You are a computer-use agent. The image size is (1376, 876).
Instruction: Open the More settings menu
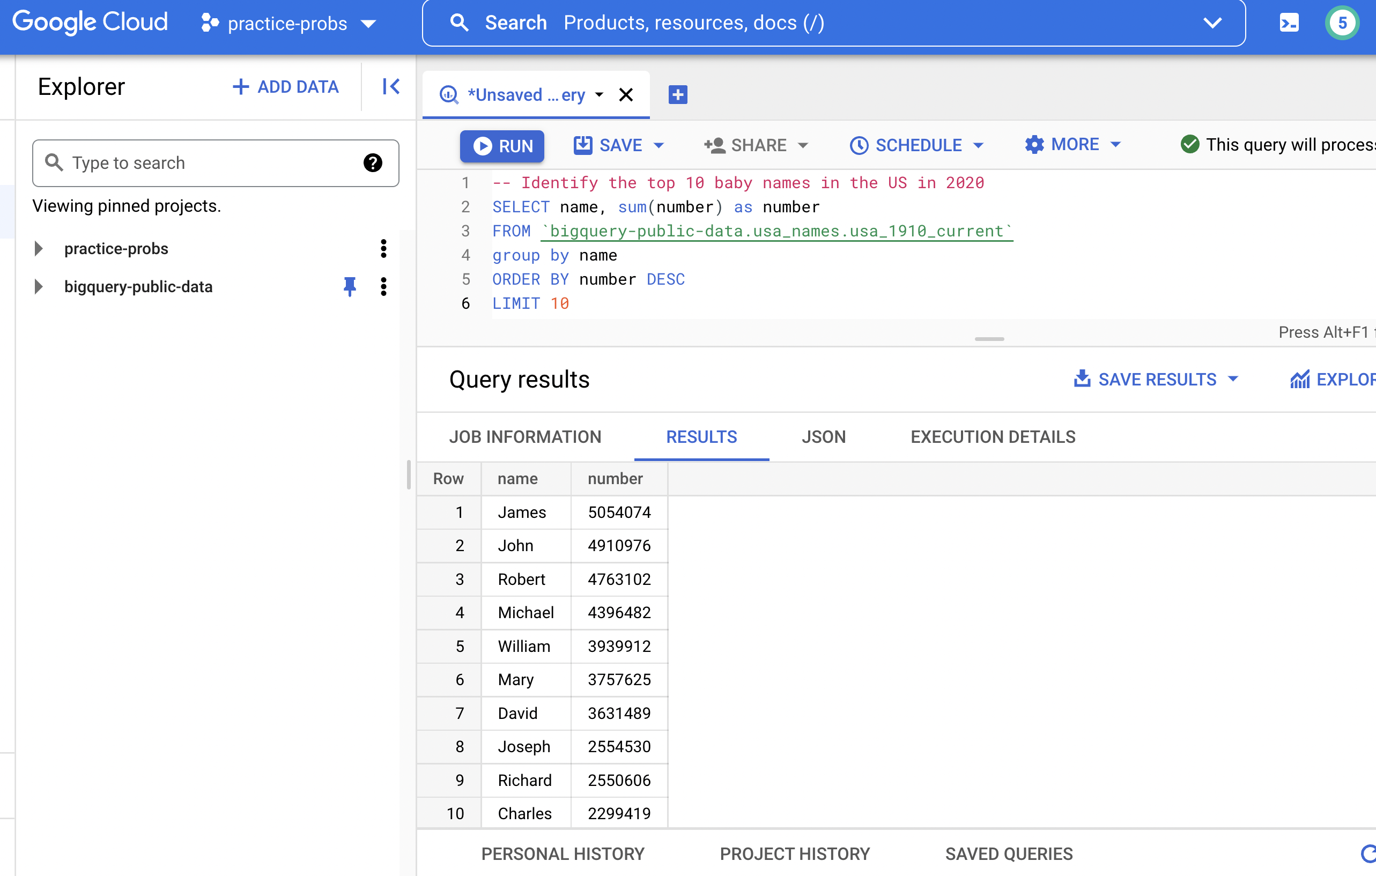(1062, 145)
